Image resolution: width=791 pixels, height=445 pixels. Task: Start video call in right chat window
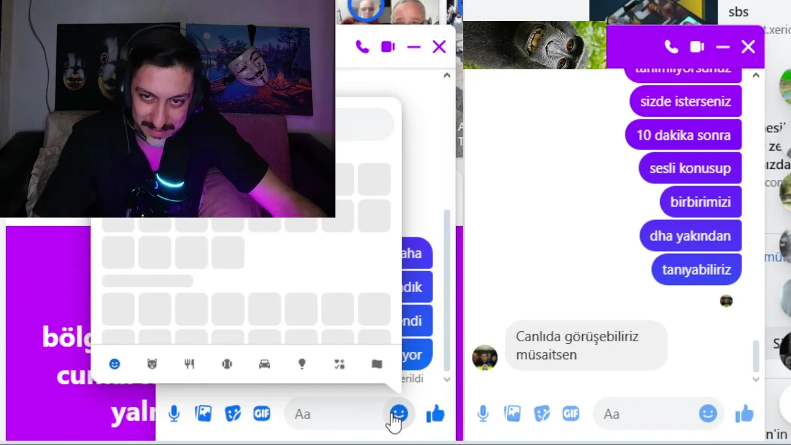pos(697,47)
